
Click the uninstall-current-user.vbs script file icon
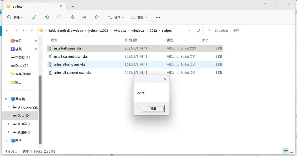pos(50,72)
